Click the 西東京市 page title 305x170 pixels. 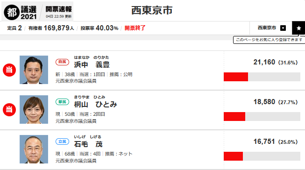click(x=152, y=10)
